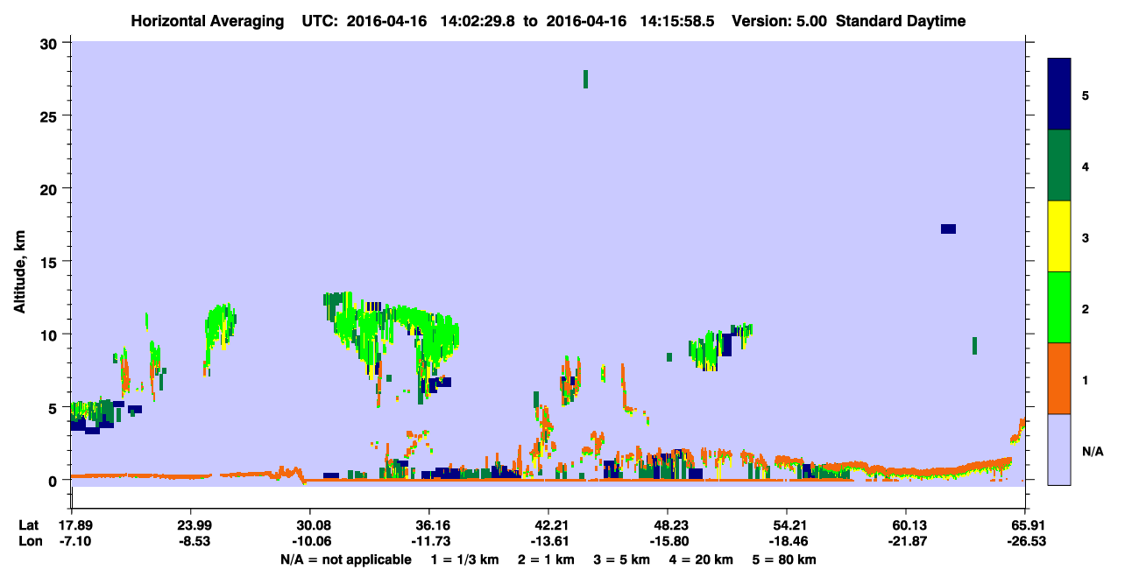1139x584 pixels.
Task: Click the colorbar label 'N/A'
Action: 1092,451
